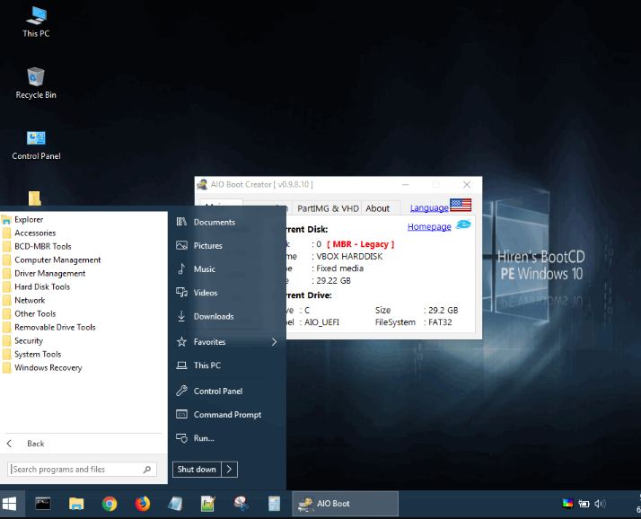Click the volume icon in system tray
641x519 pixels.
pos(600,504)
